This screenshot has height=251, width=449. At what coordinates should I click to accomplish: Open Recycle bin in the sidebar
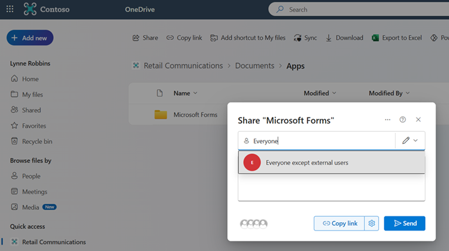31,141
